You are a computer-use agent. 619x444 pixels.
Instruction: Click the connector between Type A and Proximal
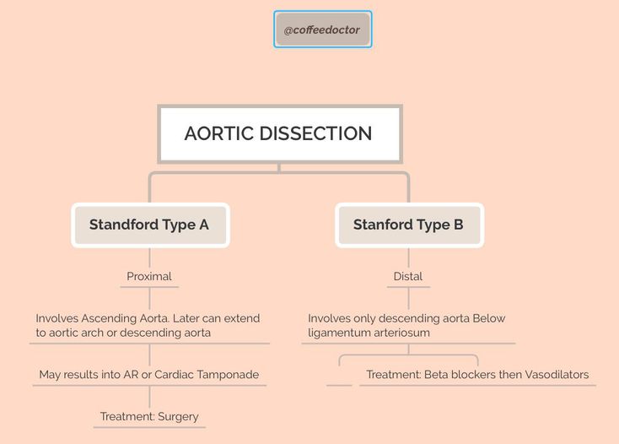click(149, 257)
